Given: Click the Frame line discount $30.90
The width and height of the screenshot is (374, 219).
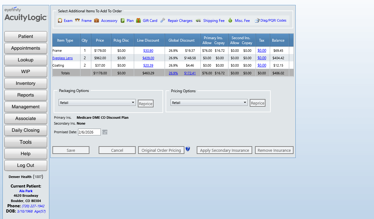Looking at the screenshot, I should [148, 51].
